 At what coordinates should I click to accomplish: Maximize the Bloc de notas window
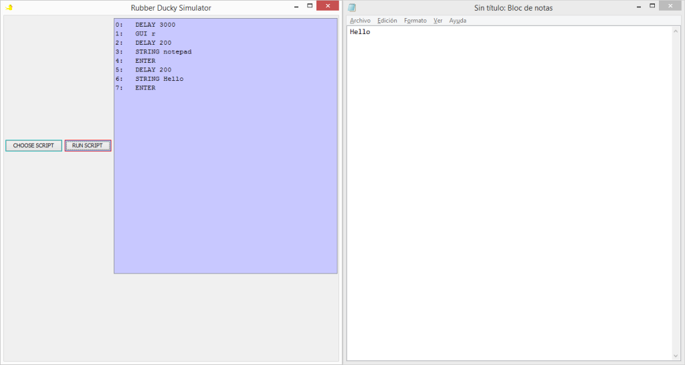click(x=652, y=6)
